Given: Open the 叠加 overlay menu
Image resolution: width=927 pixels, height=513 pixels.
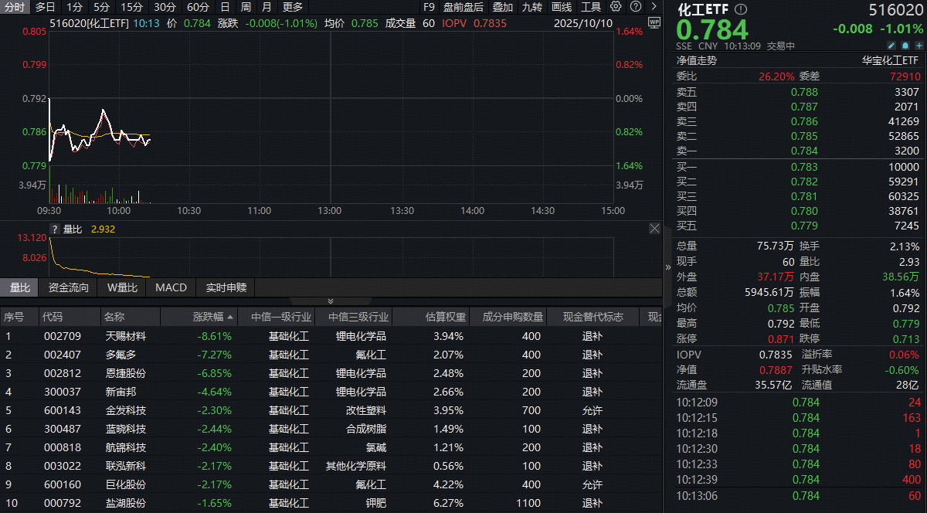Looking at the screenshot, I should click(503, 7).
